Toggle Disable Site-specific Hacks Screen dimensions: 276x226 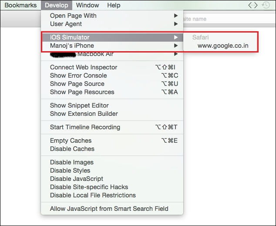(112, 187)
